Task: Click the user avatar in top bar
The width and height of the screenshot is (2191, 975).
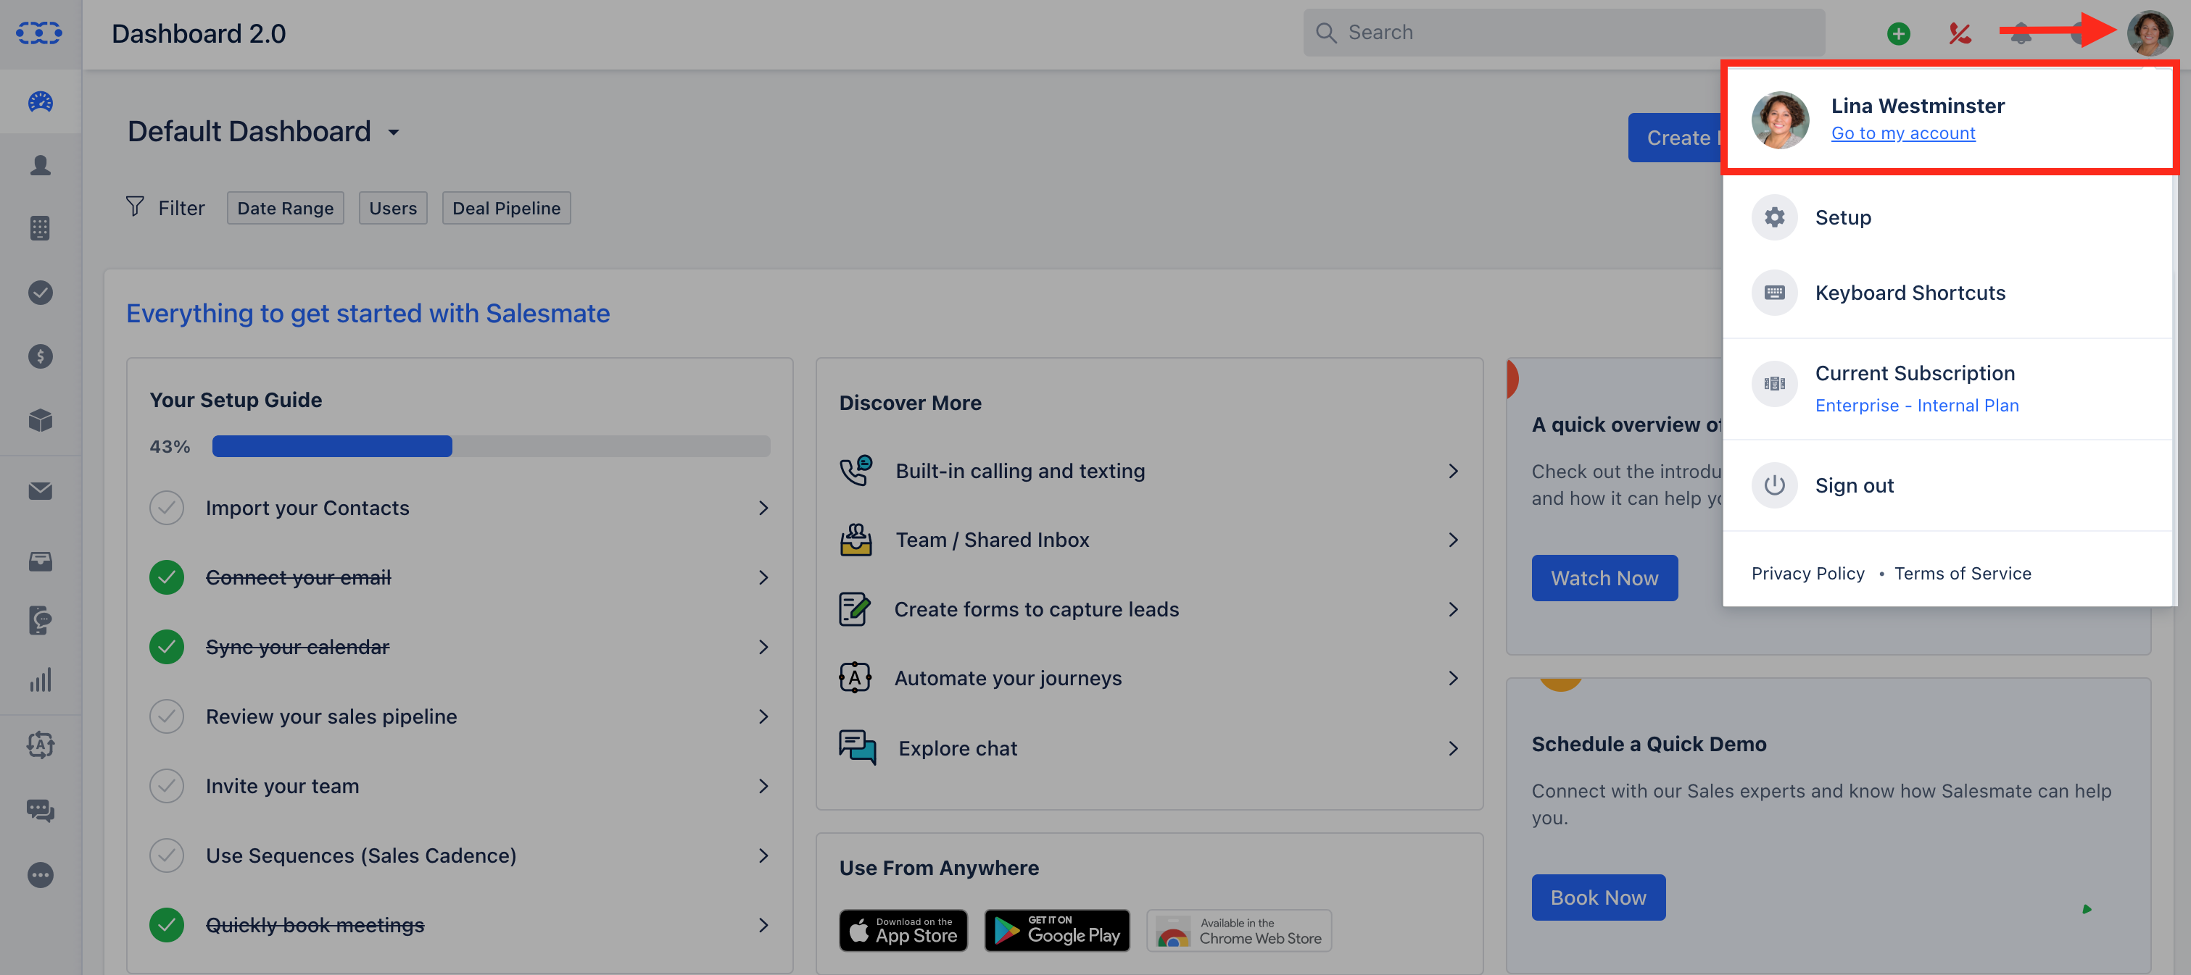Action: point(2150,33)
